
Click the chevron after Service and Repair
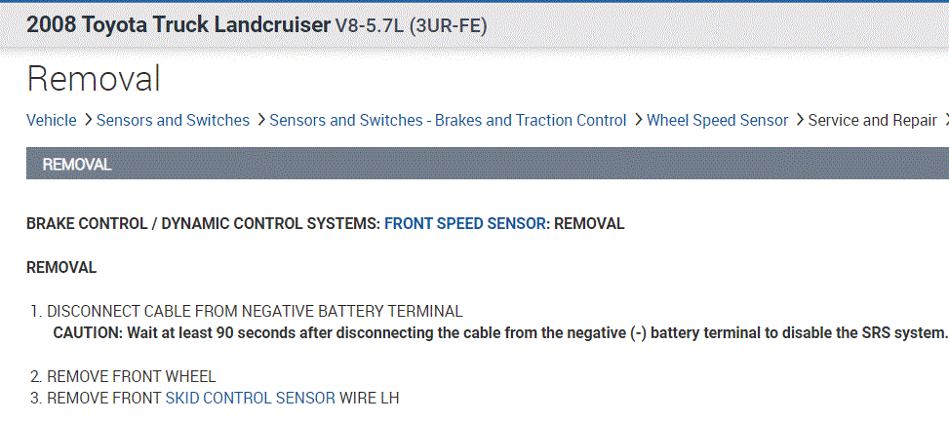pos(943,120)
